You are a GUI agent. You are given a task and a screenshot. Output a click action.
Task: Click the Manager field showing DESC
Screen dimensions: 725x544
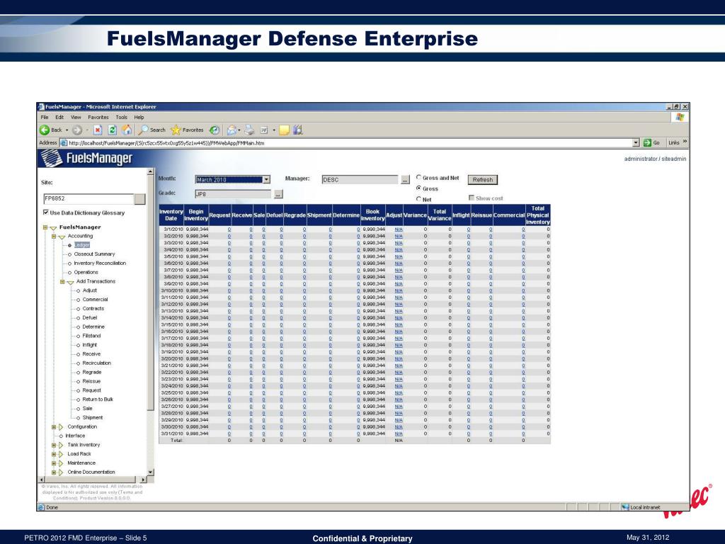click(x=360, y=179)
